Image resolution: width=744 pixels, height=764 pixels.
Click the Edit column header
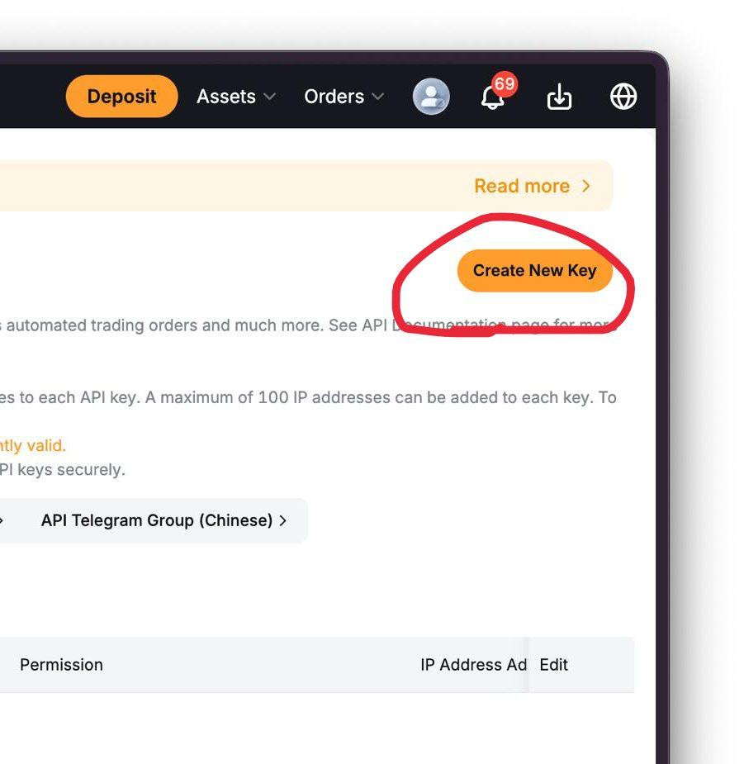pyautogui.click(x=553, y=665)
